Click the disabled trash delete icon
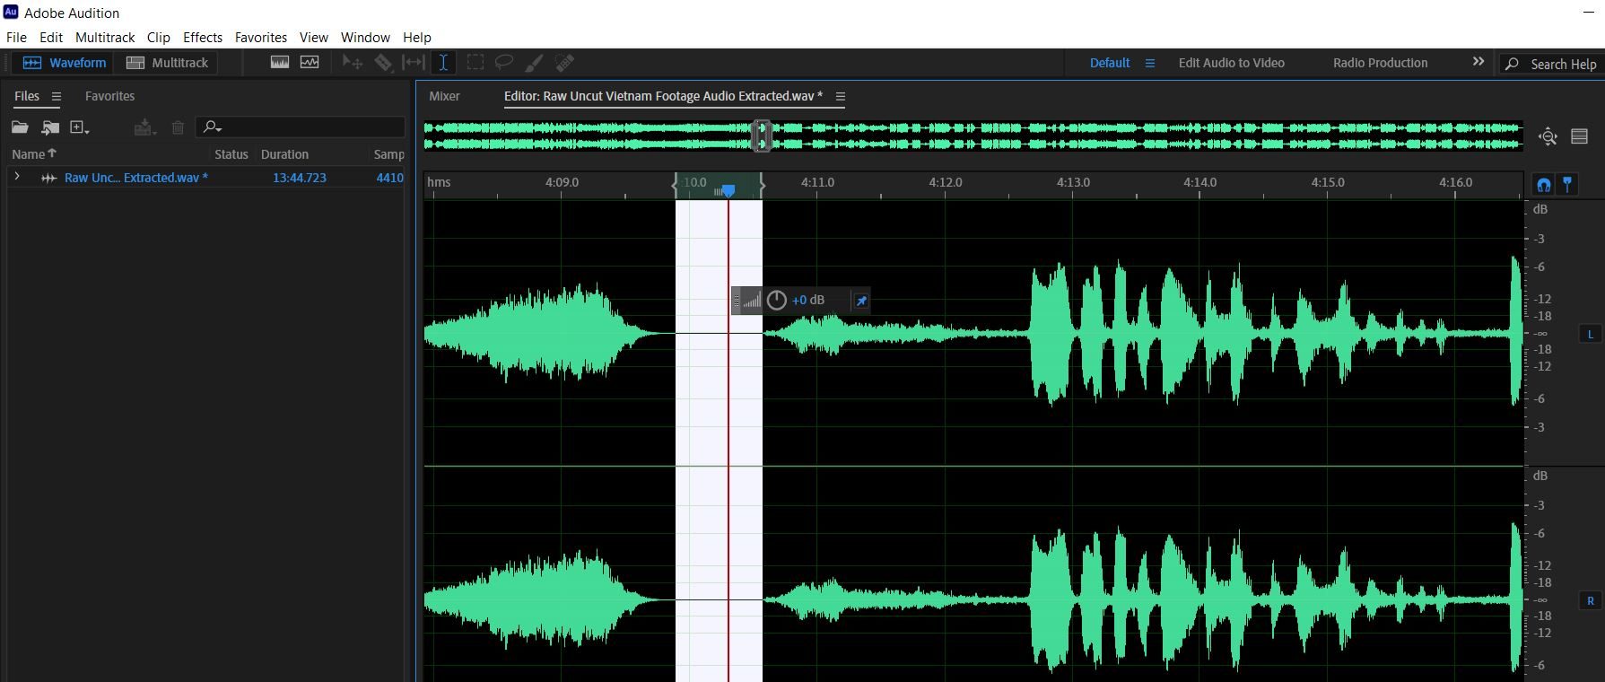 pos(178,127)
